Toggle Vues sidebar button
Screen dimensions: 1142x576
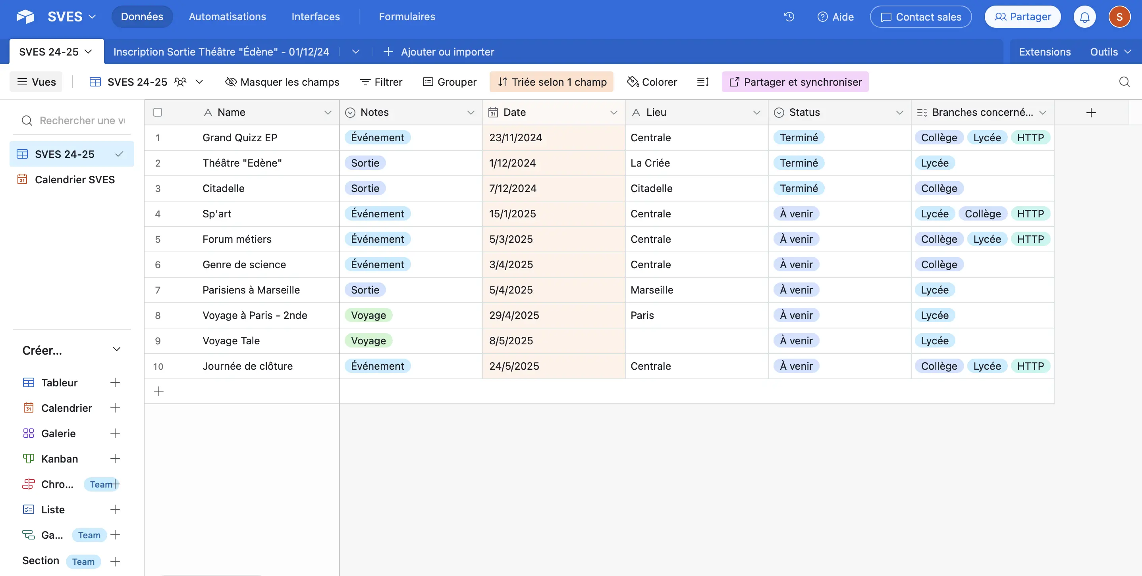(x=36, y=82)
